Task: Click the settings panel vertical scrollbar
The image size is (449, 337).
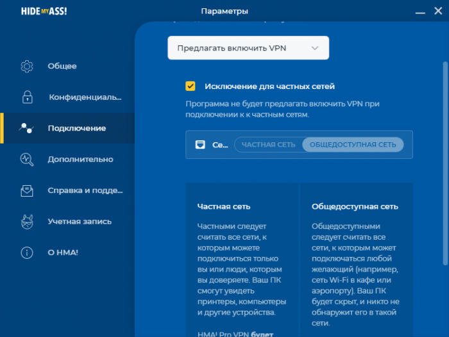Action: (445, 163)
